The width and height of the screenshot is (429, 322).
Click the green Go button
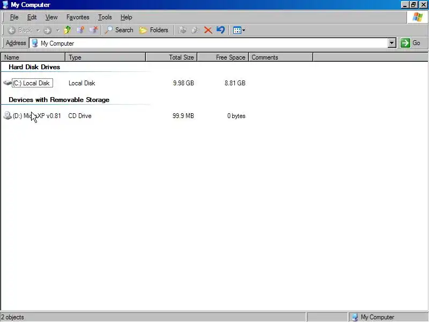pos(410,43)
